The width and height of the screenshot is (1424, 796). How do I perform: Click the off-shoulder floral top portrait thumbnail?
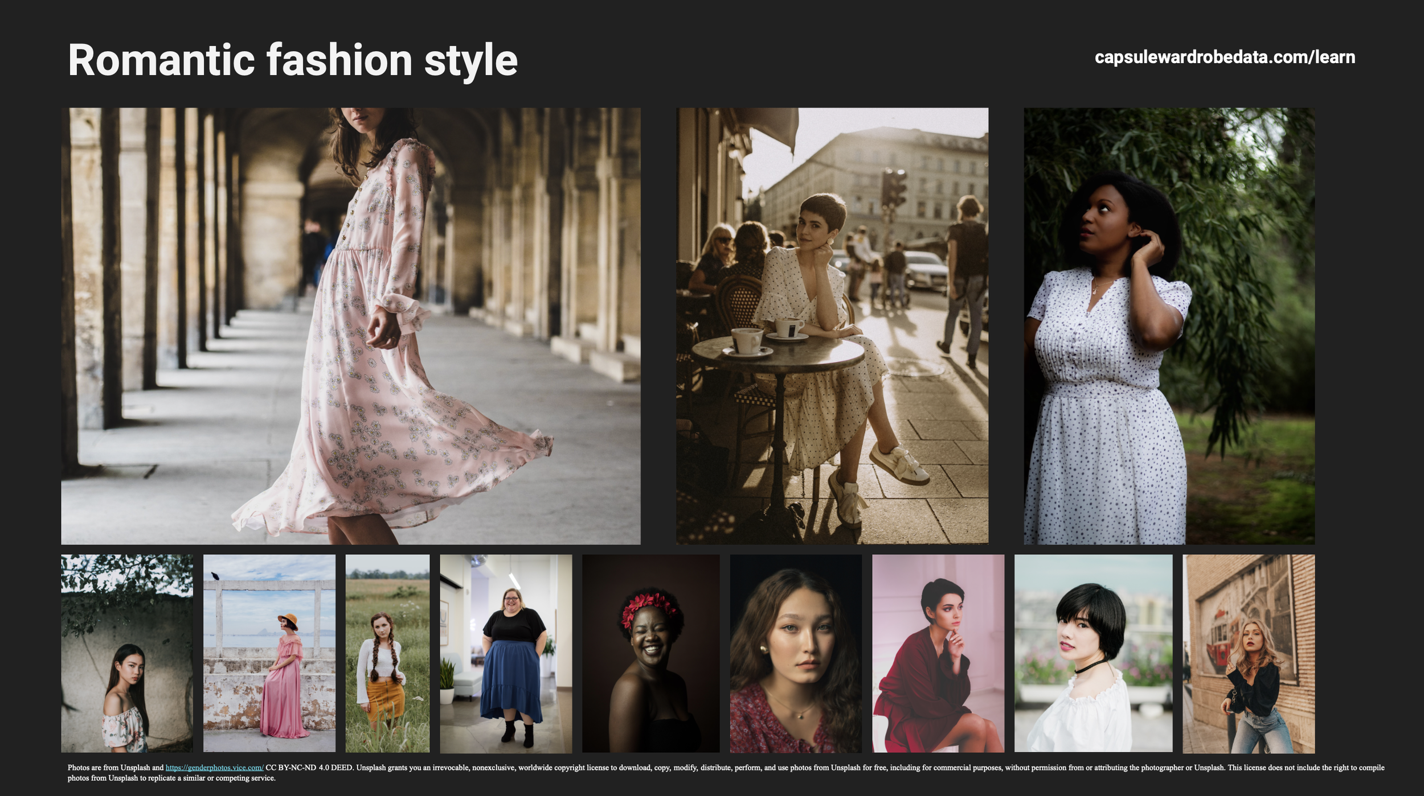click(126, 653)
